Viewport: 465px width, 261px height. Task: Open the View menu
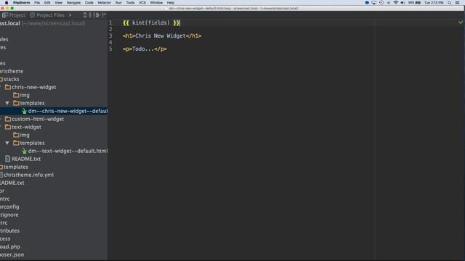(x=58, y=3)
